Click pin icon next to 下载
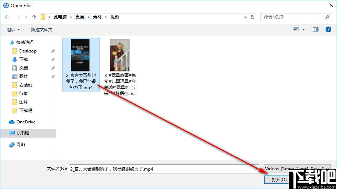 coord(53,60)
